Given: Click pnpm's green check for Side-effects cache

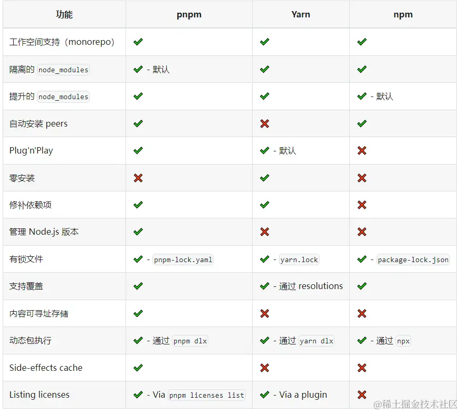Looking at the screenshot, I should click(x=138, y=368).
